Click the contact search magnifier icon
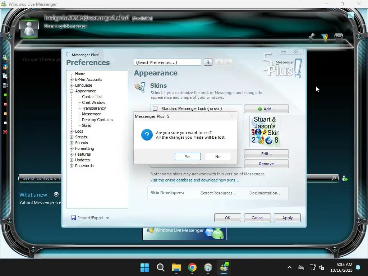368x276 pixels. pos(333,178)
